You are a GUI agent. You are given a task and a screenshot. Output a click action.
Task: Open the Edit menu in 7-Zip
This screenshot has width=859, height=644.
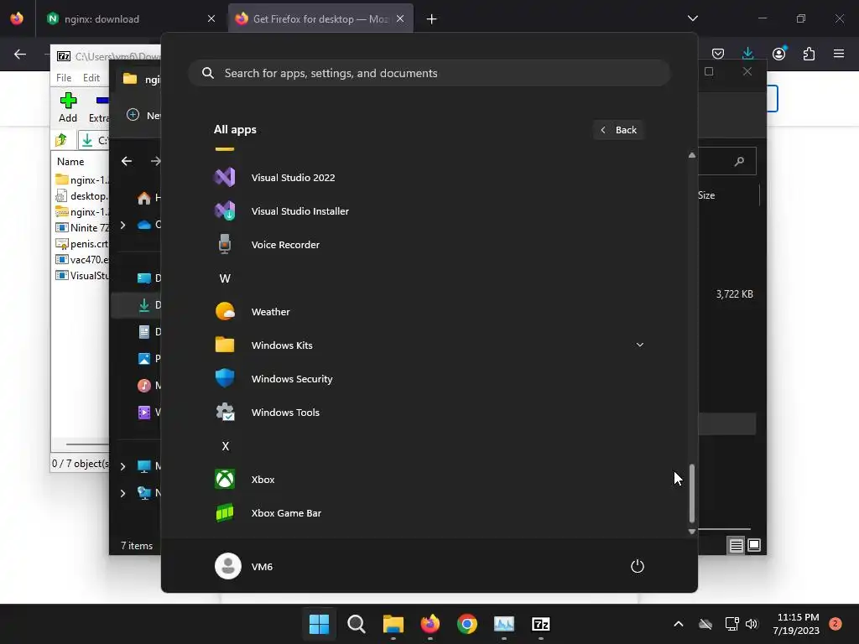[91, 78]
